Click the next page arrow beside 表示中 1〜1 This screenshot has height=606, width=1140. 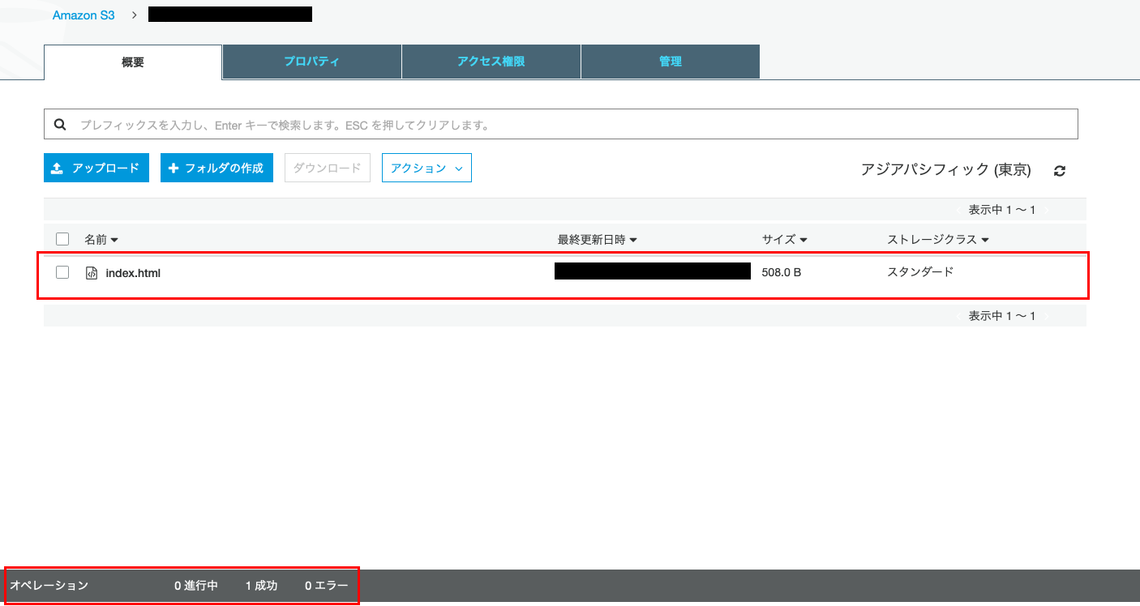pos(1045,209)
